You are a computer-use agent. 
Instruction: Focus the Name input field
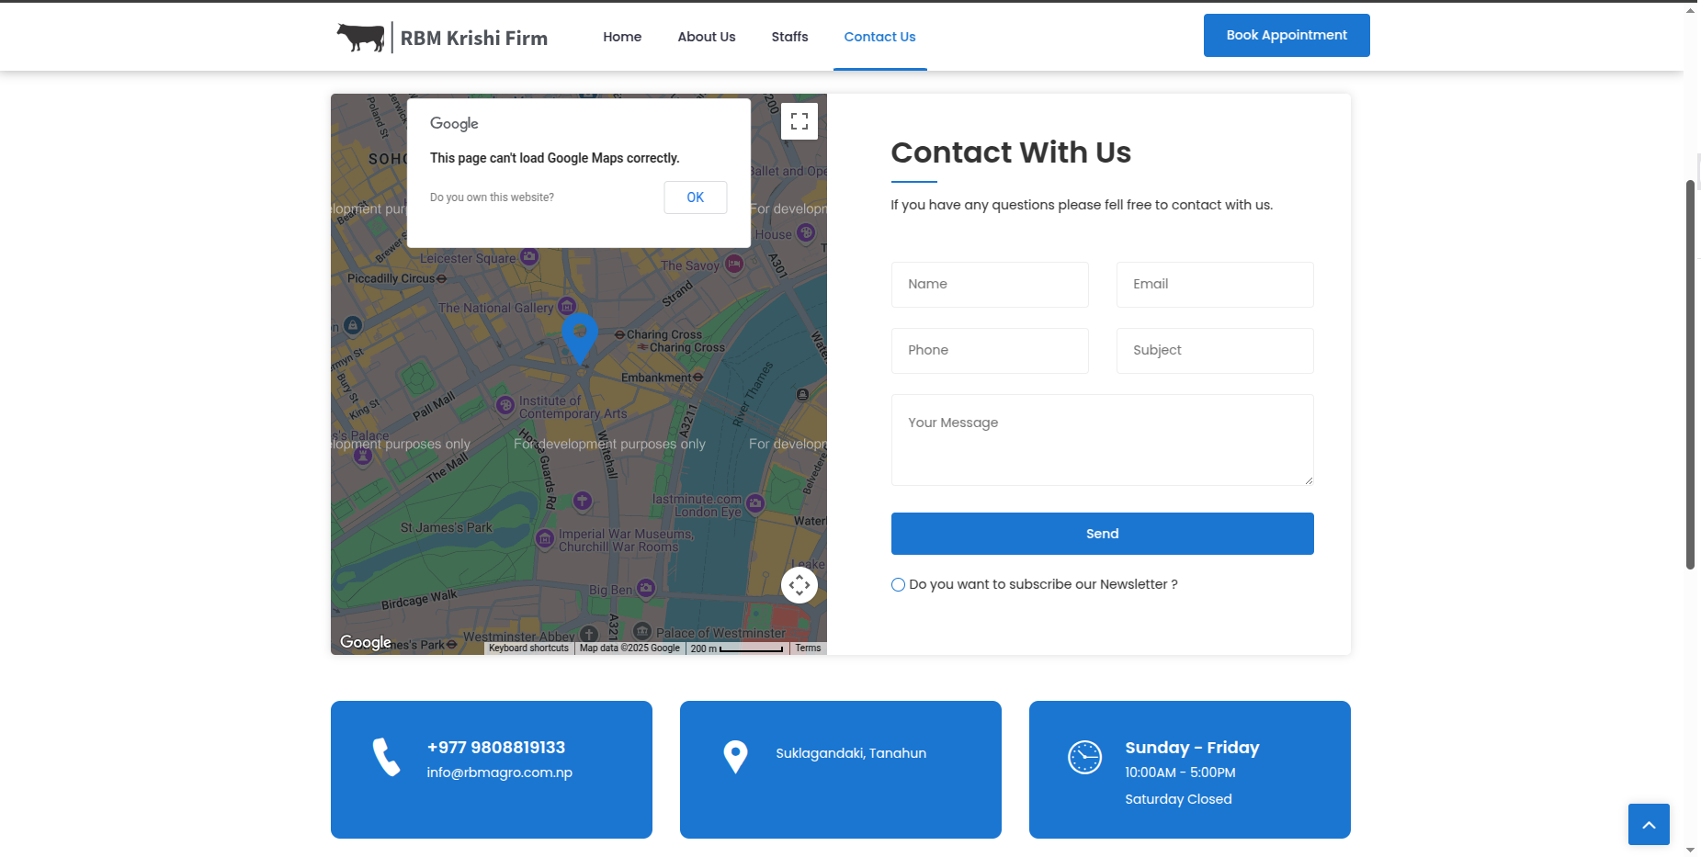tap(990, 285)
